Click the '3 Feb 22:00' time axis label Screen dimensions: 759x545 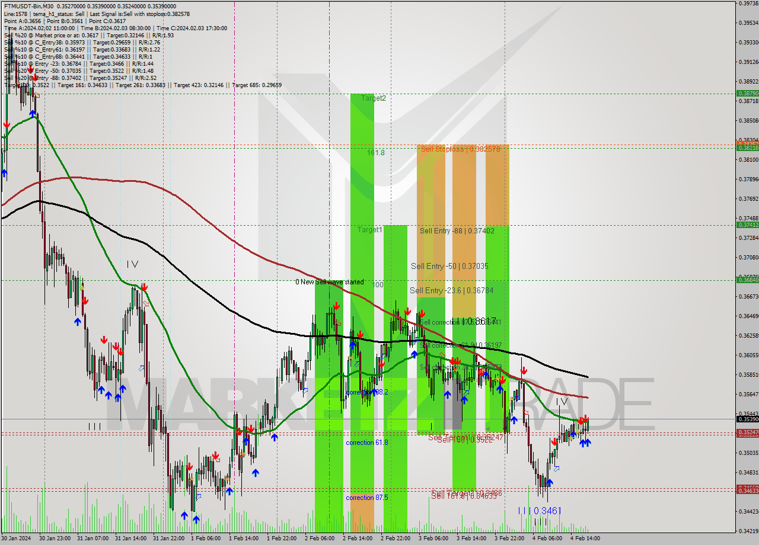(x=509, y=538)
